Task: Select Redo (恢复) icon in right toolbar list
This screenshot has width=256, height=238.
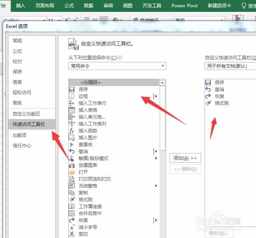Action: 208,96
